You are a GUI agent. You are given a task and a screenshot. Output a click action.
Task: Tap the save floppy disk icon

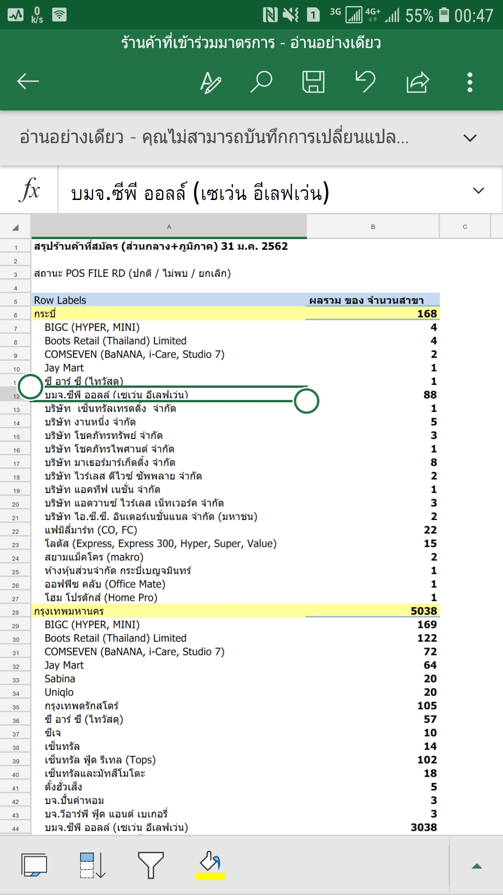(313, 82)
